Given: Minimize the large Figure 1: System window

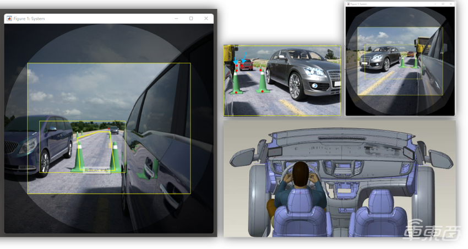Looking at the screenshot, I should 176,19.
